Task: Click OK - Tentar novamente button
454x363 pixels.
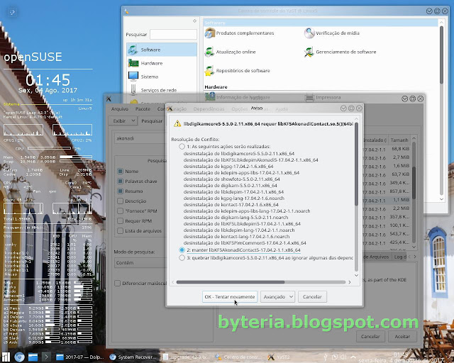Action: point(230,297)
